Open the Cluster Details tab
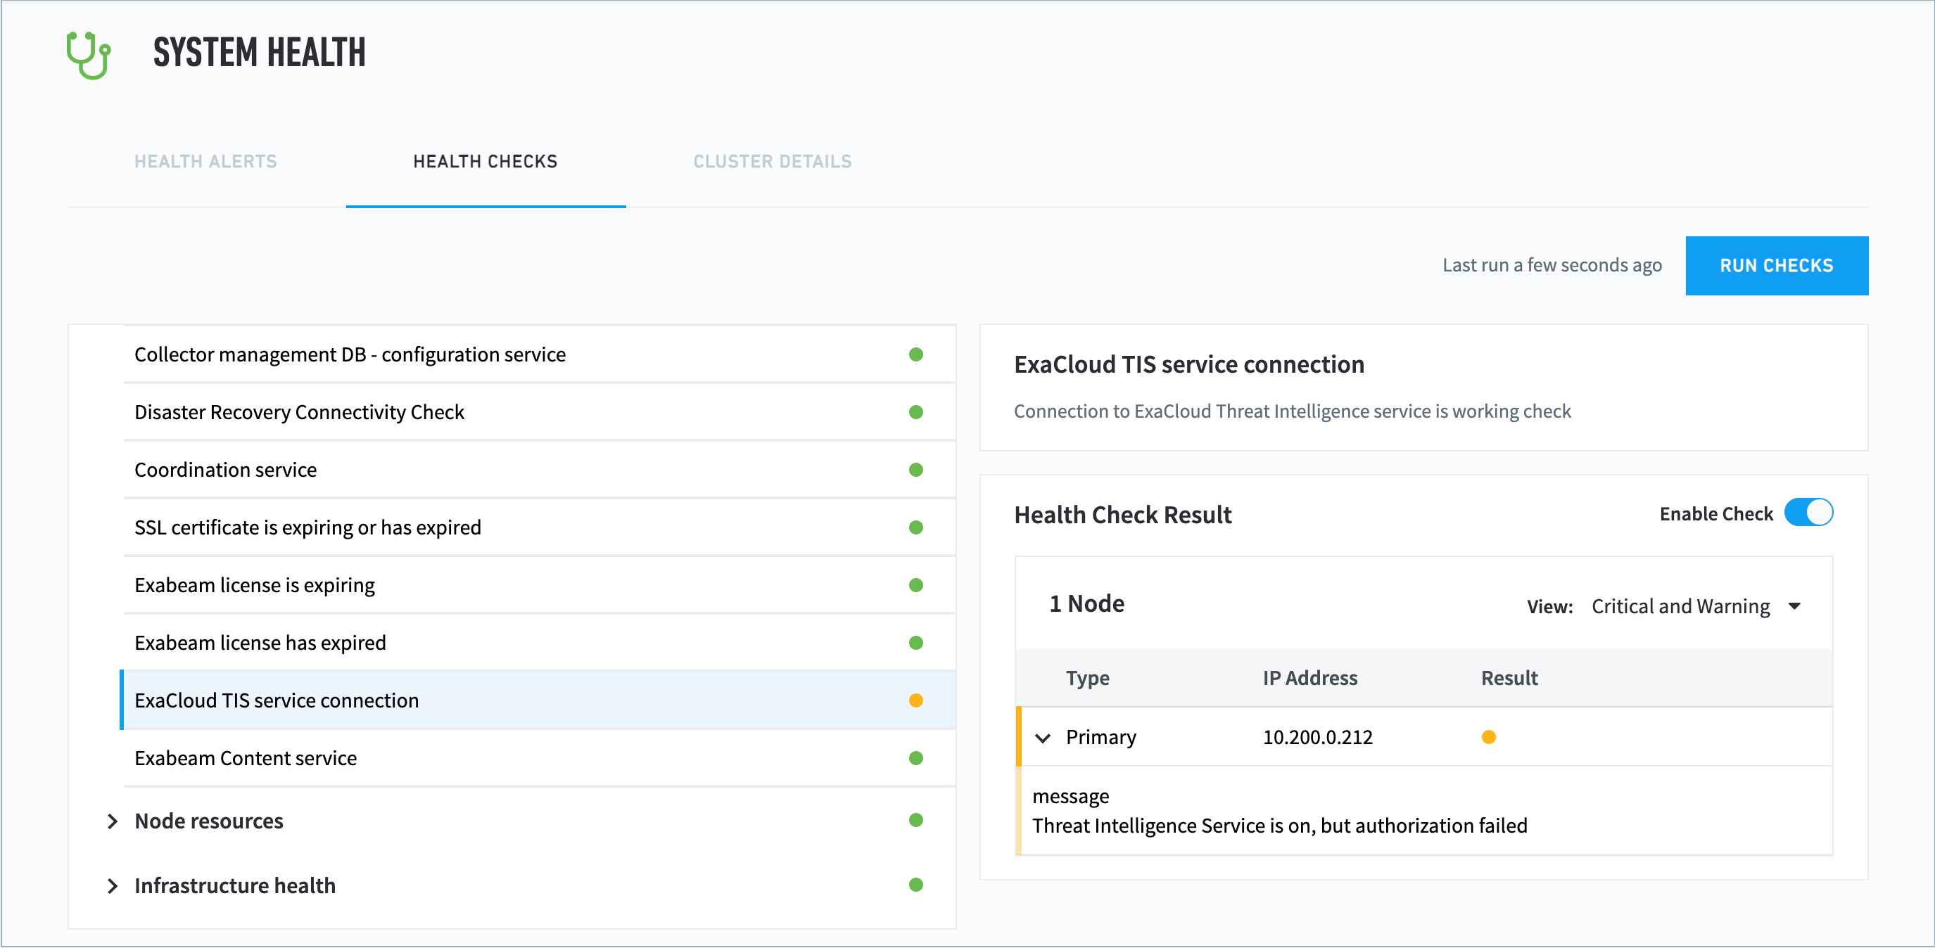 coord(772,161)
